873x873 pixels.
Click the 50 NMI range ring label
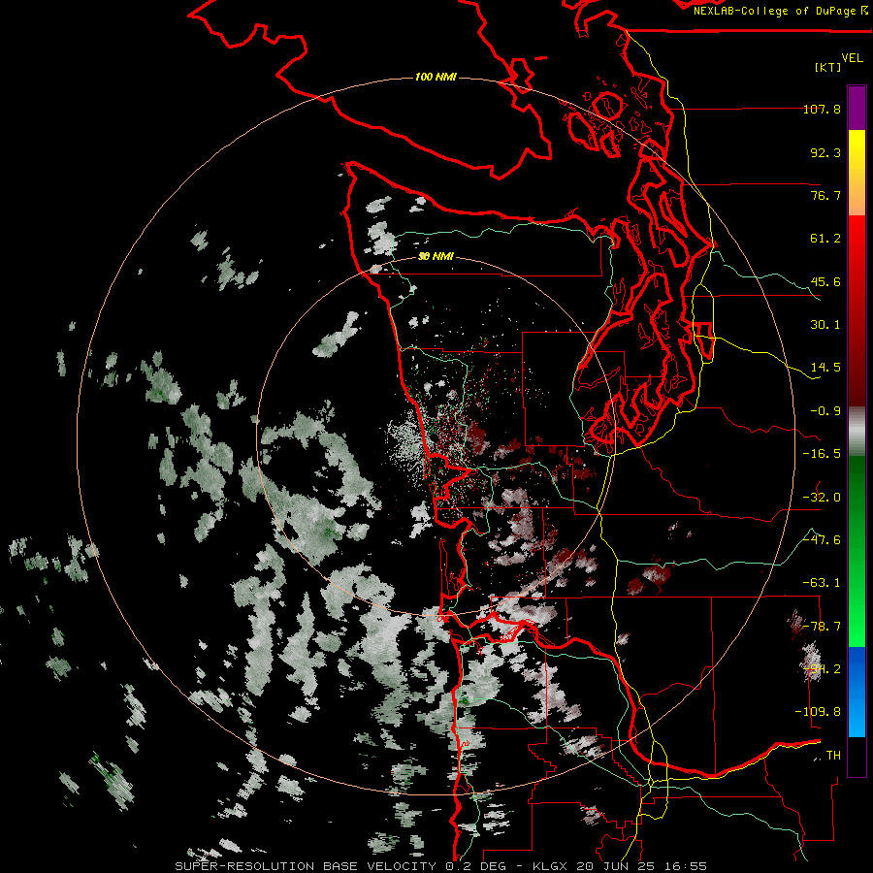[x=436, y=256]
